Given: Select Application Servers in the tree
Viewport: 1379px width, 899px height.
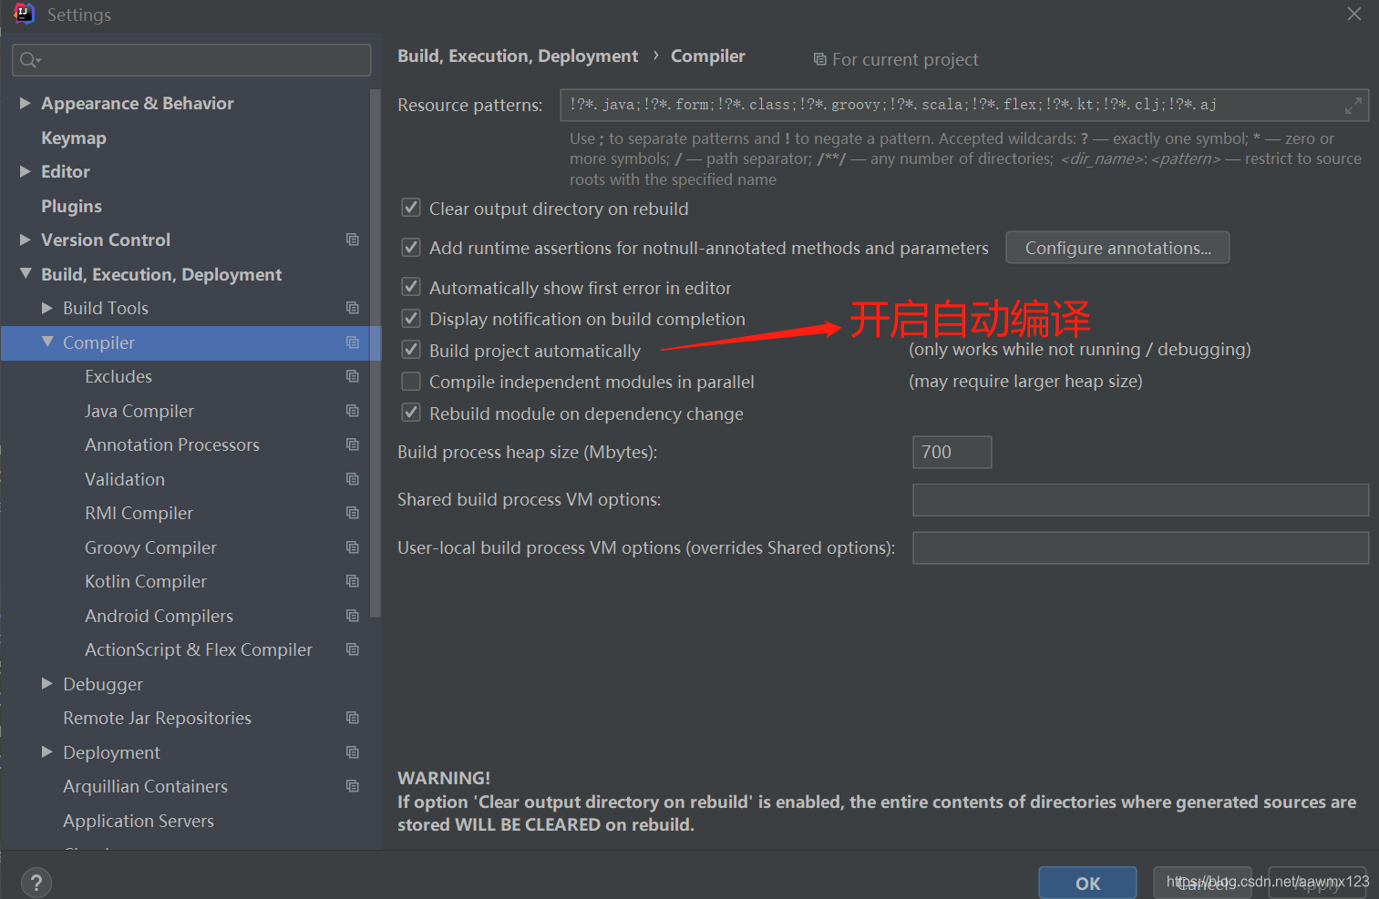Looking at the screenshot, I should pyautogui.click(x=139, y=821).
